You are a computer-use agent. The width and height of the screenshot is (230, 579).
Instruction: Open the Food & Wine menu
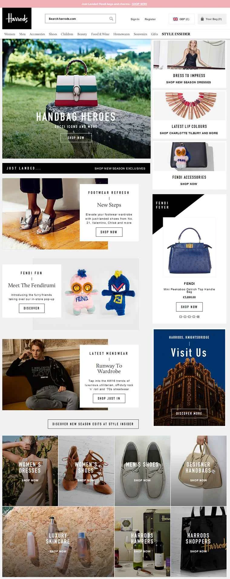pyautogui.click(x=100, y=34)
